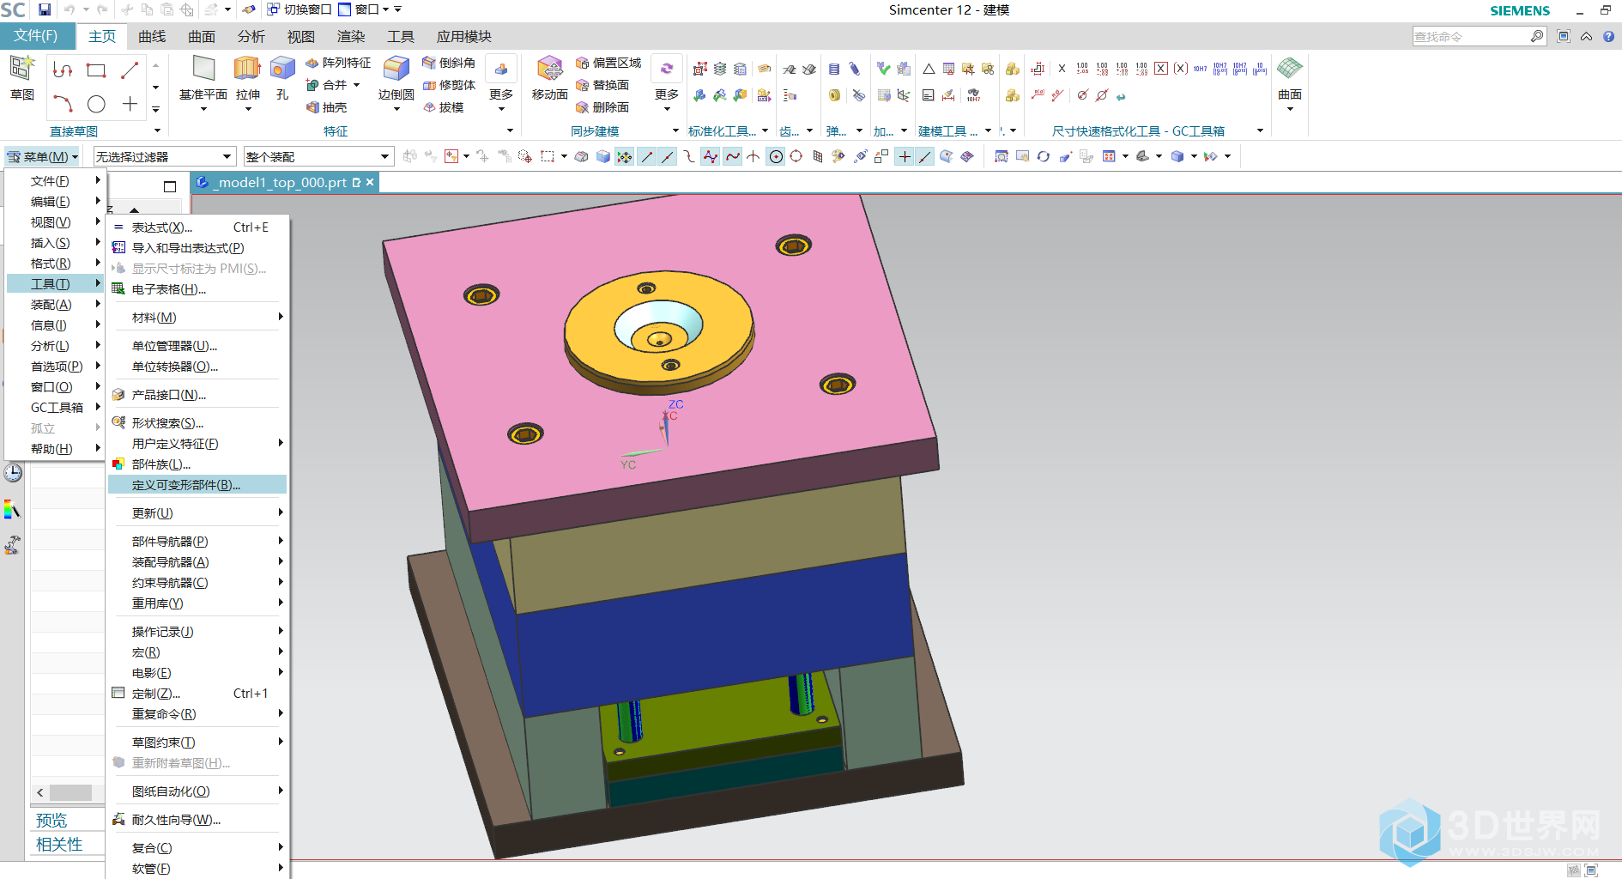Open the Window (窗口) title bar button
The image size is (1622, 879).
pyautogui.click(x=364, y=9)
